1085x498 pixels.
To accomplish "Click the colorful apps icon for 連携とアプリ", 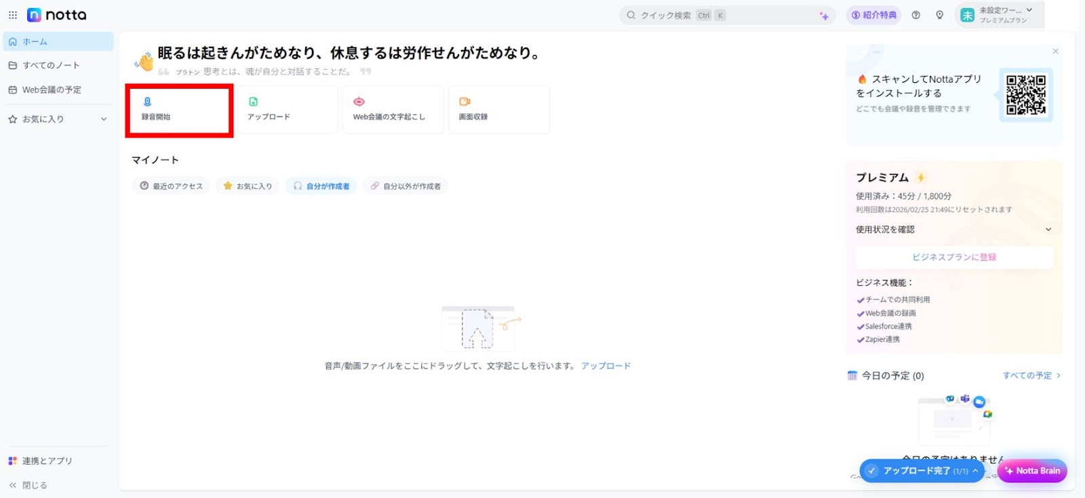I will click(x=13, y=461).
